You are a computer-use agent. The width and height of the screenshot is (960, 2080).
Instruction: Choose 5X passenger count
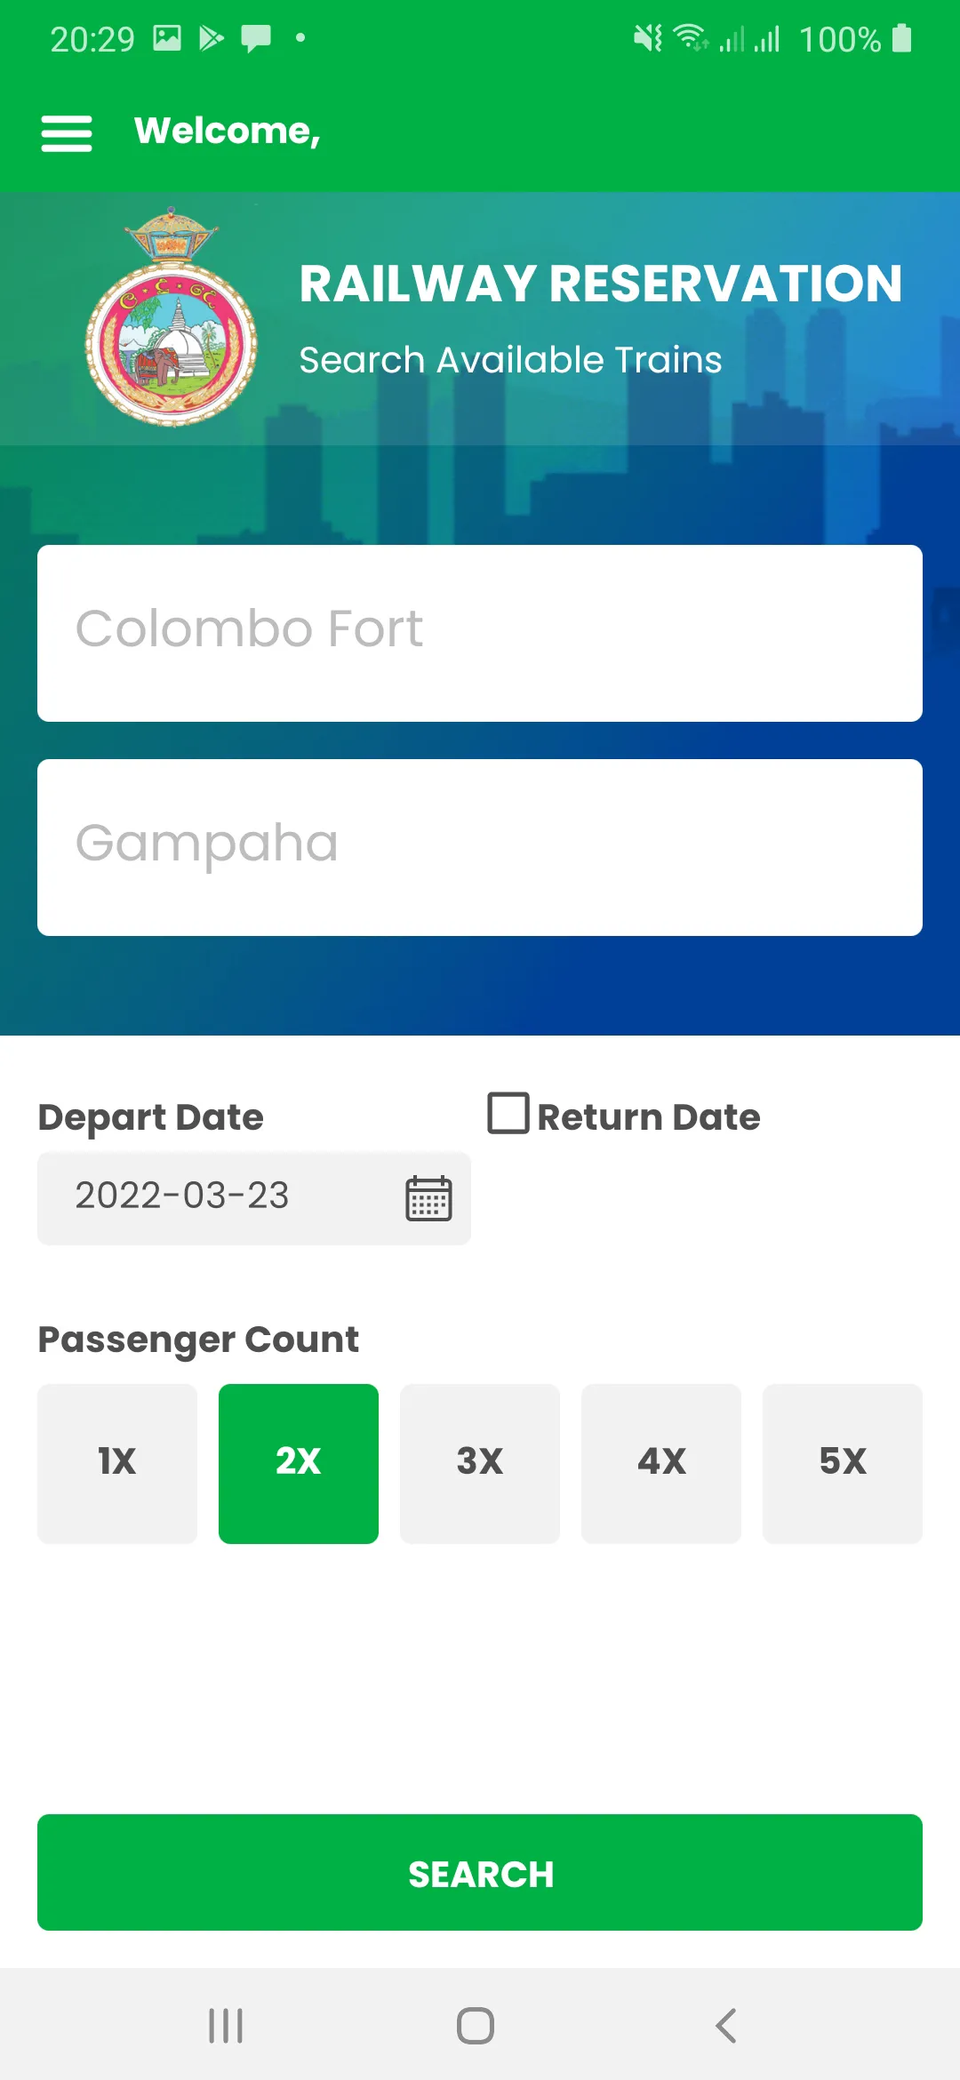click(843, 1463)
